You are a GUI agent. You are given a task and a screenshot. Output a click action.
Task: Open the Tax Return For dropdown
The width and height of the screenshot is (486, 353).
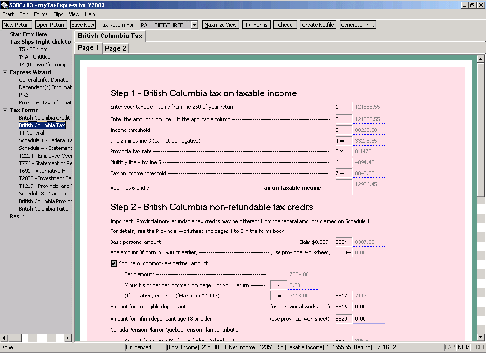194,25
